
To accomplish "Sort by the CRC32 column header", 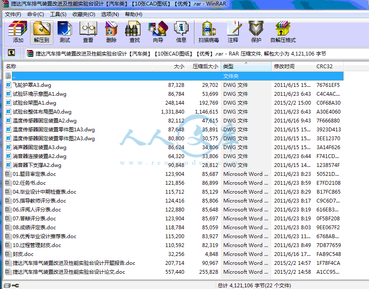I will click(x=328, y=67).
